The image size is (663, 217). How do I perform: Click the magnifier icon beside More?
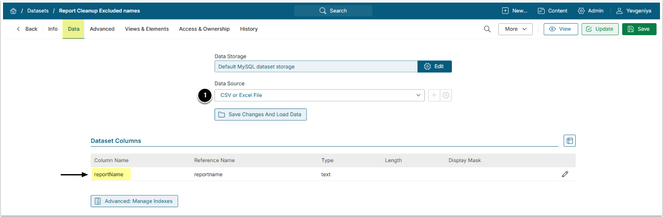[487, 29]
